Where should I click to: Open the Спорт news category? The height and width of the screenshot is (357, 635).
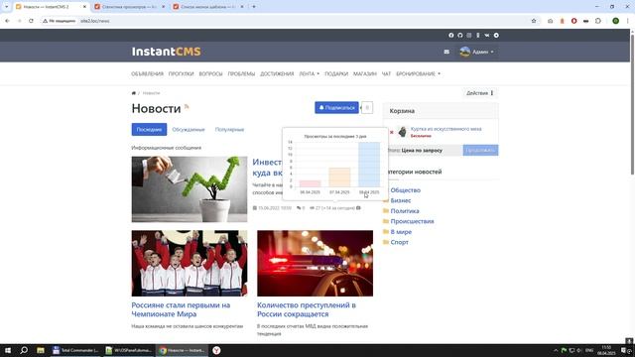coord(399,242)
